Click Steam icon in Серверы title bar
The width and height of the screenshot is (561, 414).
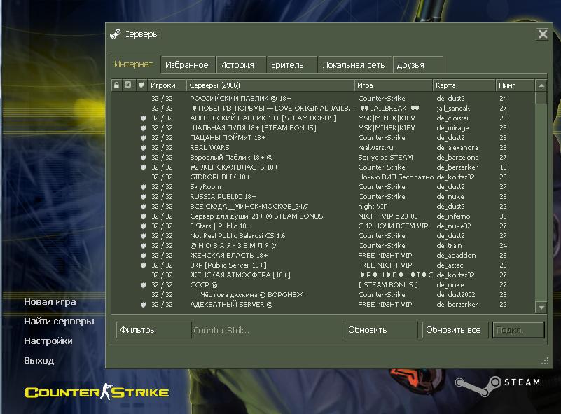[115, 34]
